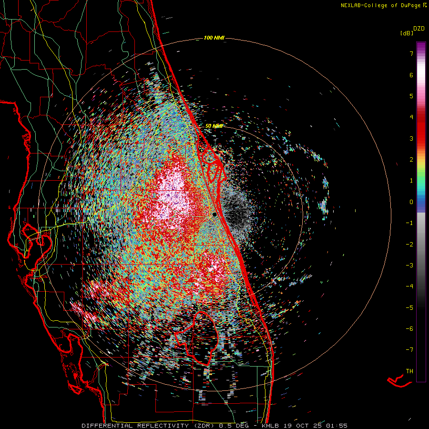
Task: Click the 5 value on the color scale
Action: click(411, 96)
